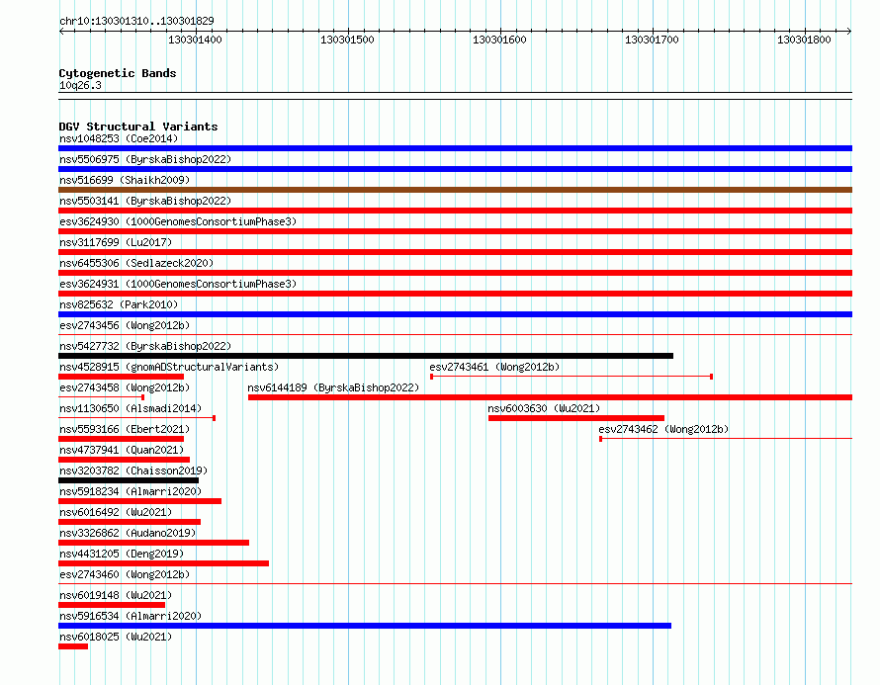Click the DGV Structural Variants track title
Image resolution: width=880 pixels, height=685 pixels.
pos(138,127)
